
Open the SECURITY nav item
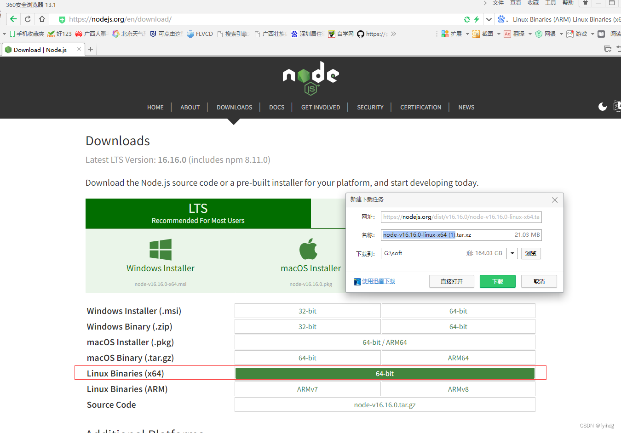(x=370, y=107)
